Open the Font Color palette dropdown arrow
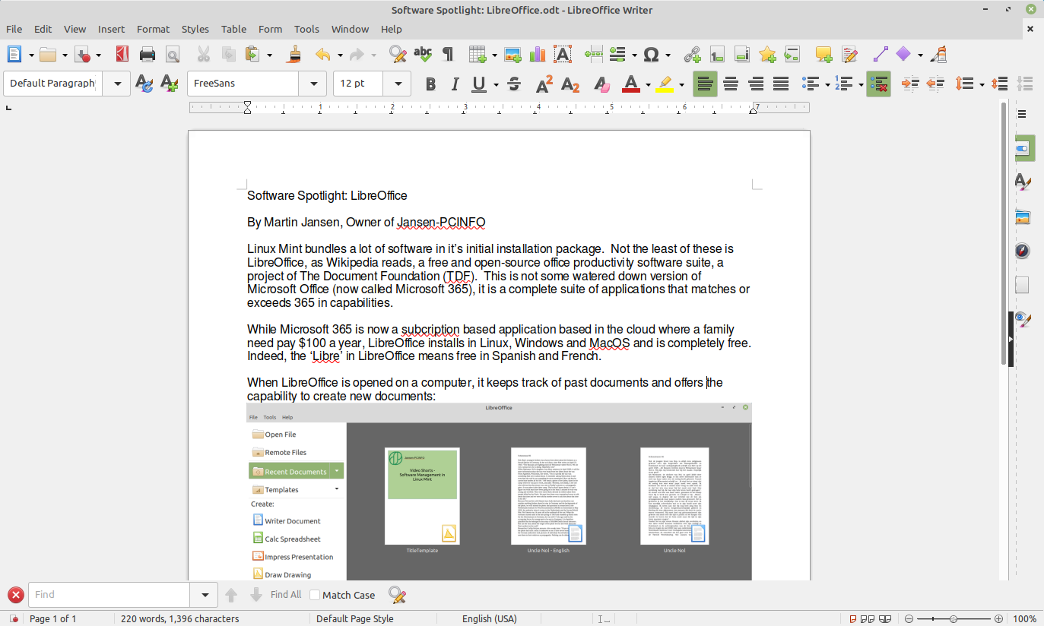Screen dimensions: 1044x626 click(648, 84)
